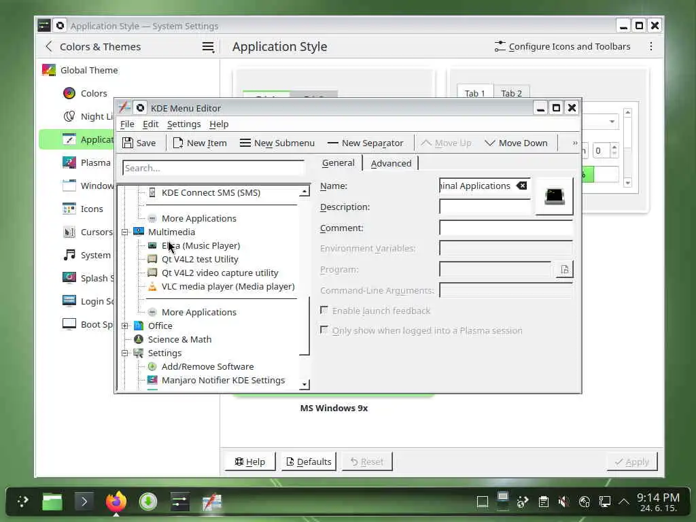
Task: Open the Help menu in Menu Editor
Action: (x=219, y=124)
